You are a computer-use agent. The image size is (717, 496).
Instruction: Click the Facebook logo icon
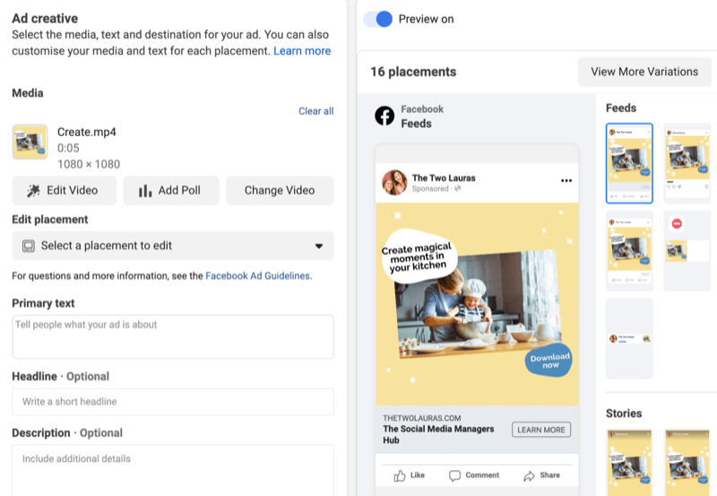pyautogui.click(x=384, y=116)
